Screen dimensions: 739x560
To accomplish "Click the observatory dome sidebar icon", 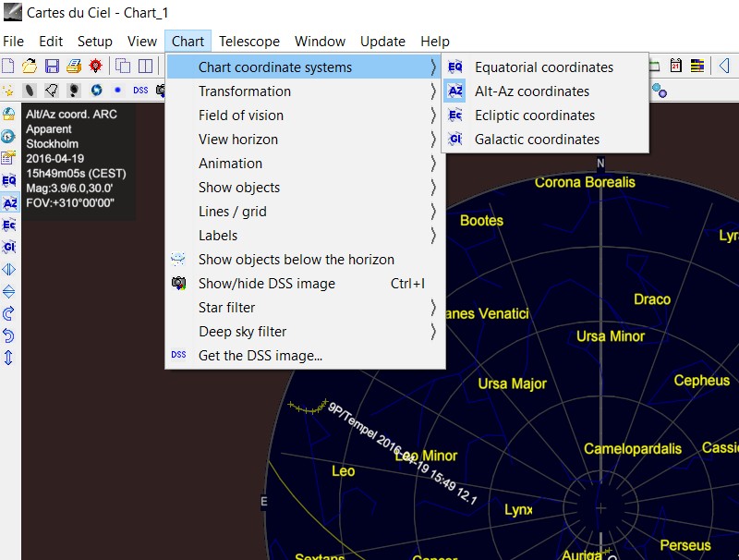I will click(9, 114).
